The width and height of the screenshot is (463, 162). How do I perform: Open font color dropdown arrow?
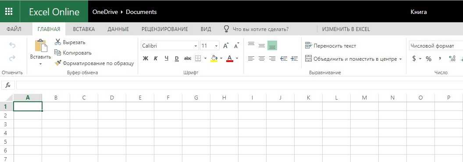(237, 59)
